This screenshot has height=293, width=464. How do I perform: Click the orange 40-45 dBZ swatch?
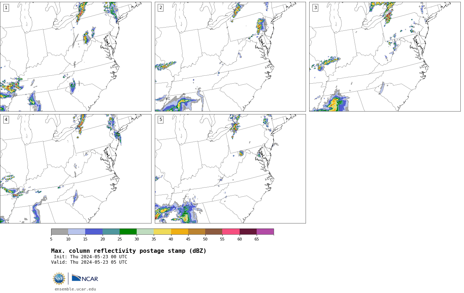[x=179, y=232]
